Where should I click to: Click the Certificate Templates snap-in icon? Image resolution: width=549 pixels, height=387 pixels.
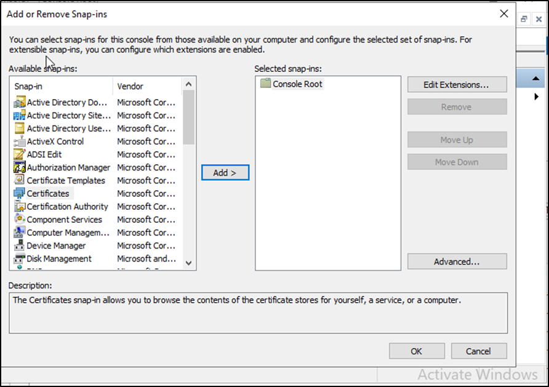[19, 180]
